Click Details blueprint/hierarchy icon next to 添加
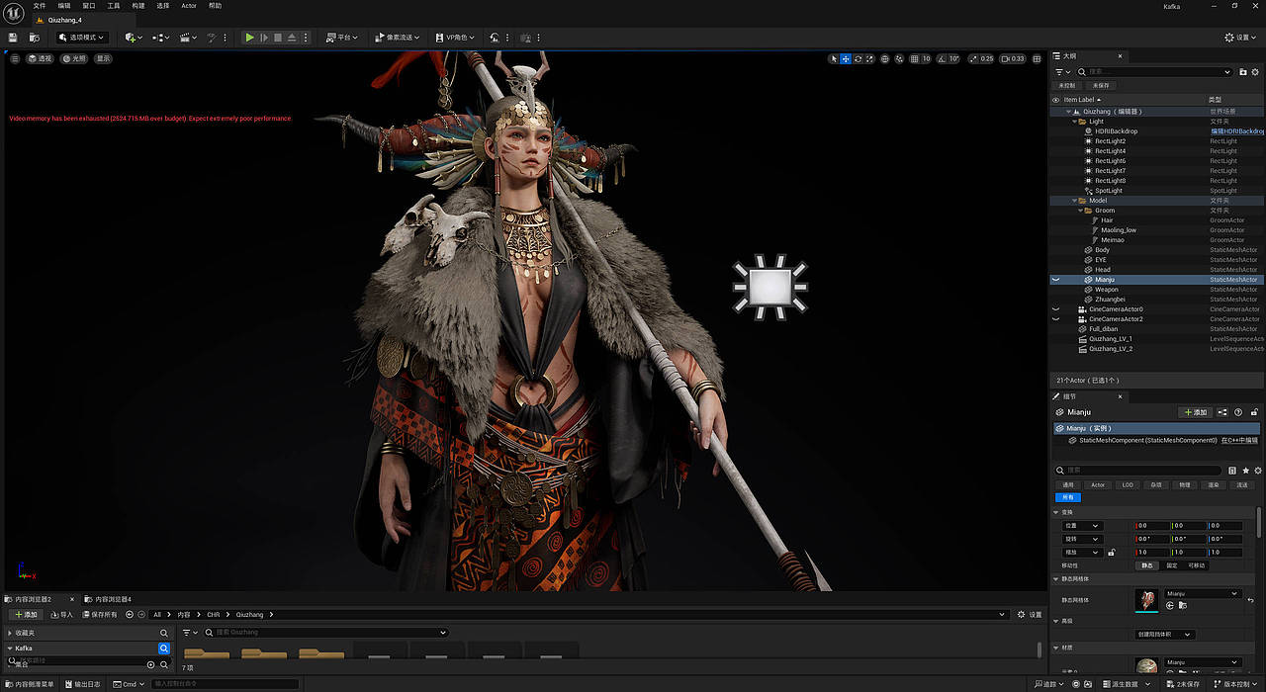Image resolution: width=1266 pixels, height=692 pixels. point(1223,412)
